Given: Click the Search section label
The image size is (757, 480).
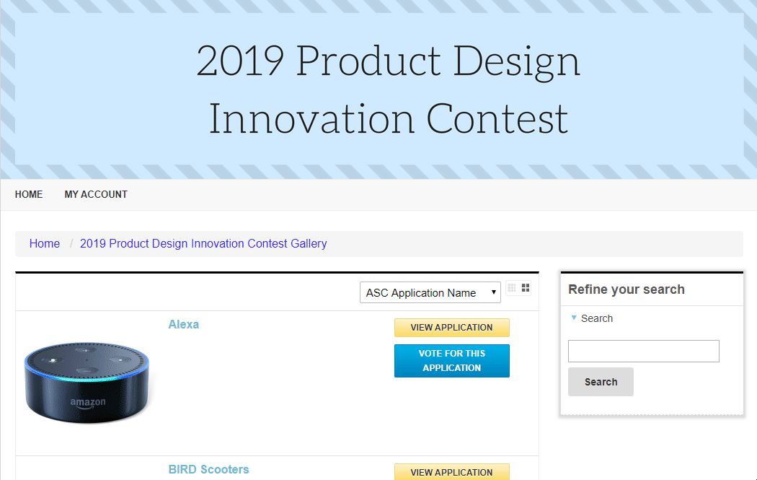Looking at the screenshot, I should (597, 318).
